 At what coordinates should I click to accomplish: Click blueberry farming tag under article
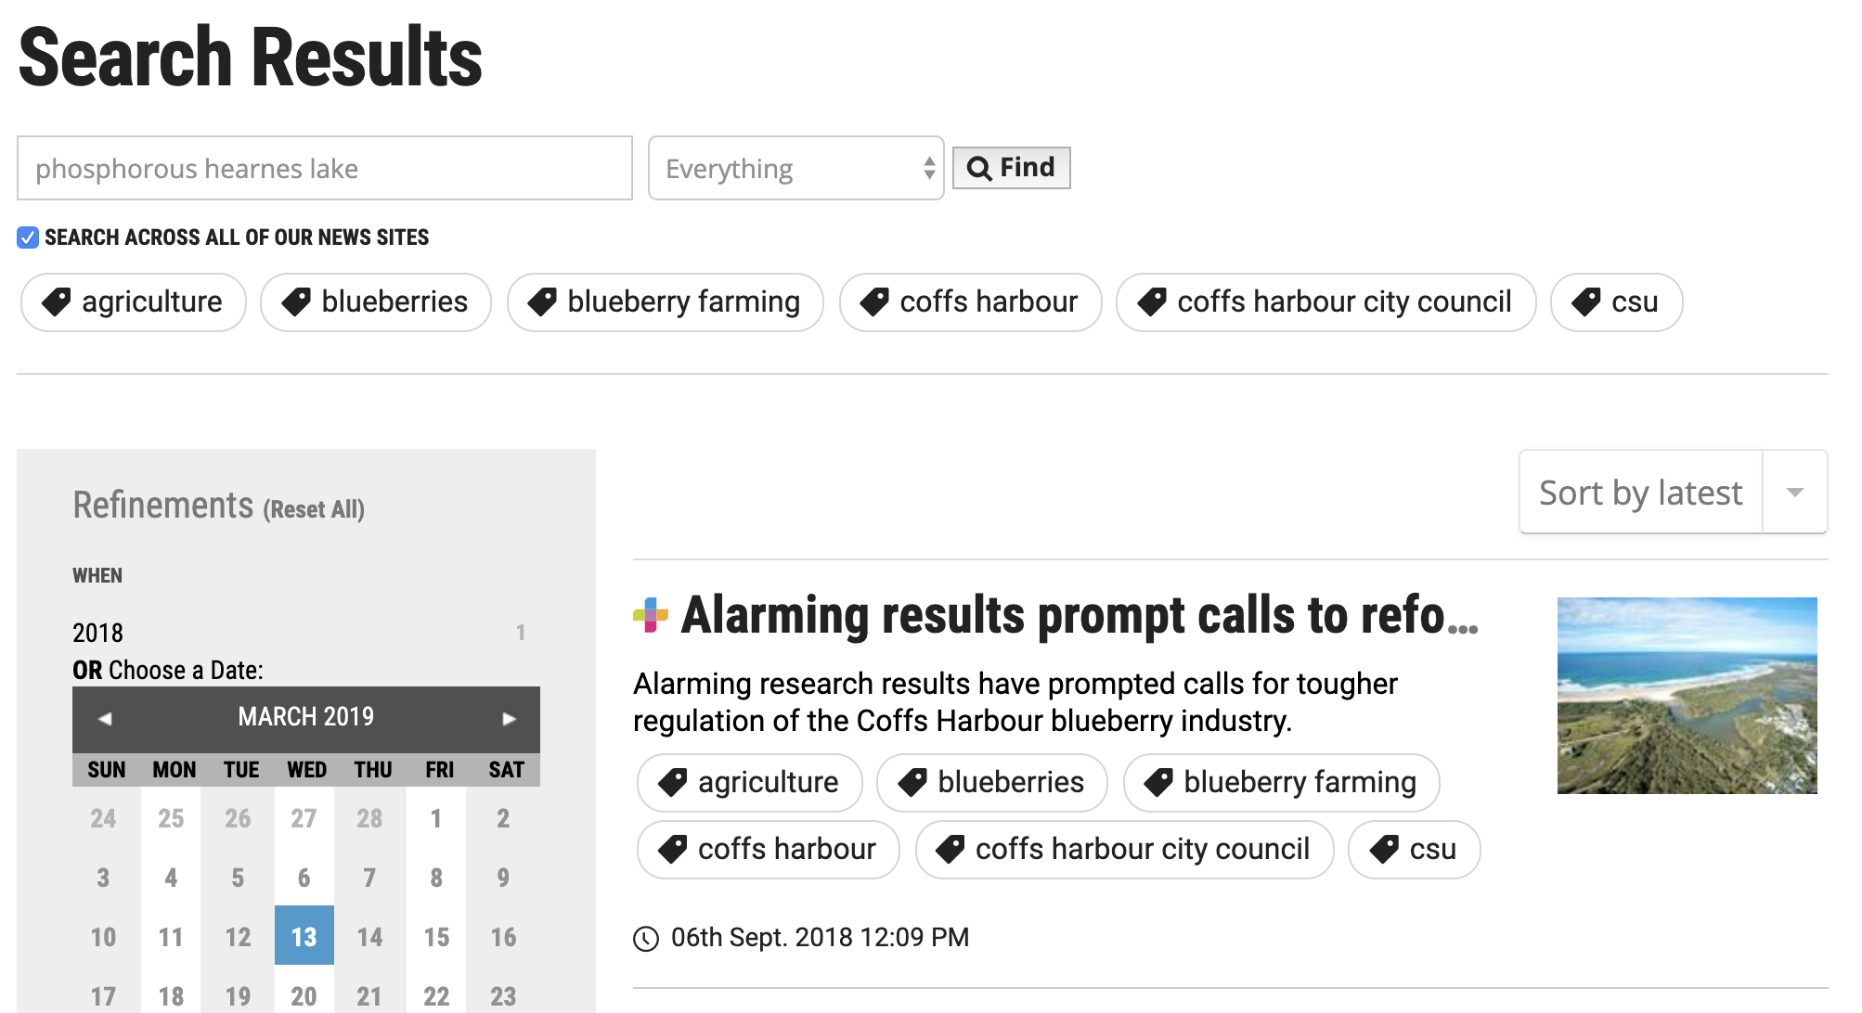(1281, 783)
